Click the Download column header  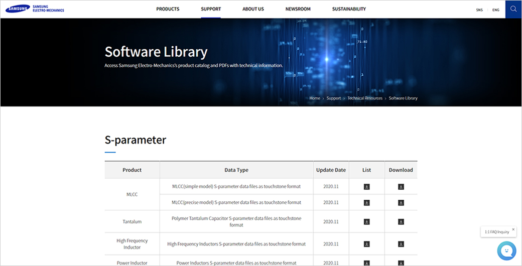[x=401, y=170]
